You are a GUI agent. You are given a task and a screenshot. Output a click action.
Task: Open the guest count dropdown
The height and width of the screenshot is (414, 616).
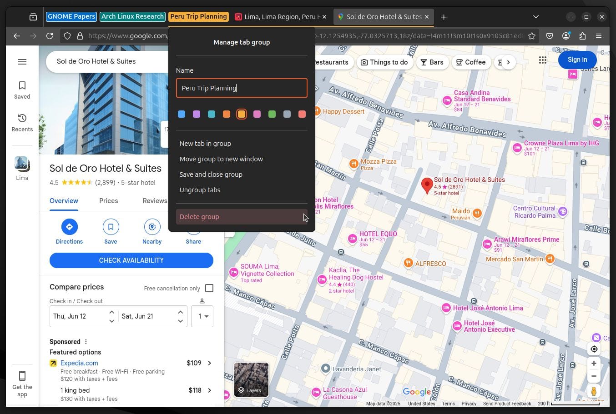[202, 316]
